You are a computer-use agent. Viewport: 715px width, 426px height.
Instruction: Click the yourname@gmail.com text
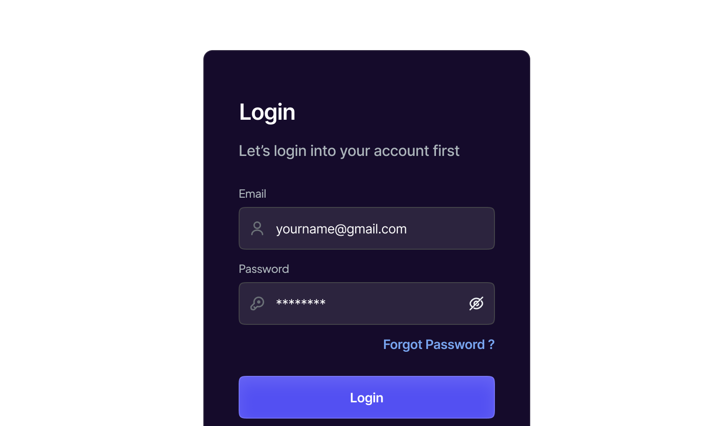click(x=341, y=229)
